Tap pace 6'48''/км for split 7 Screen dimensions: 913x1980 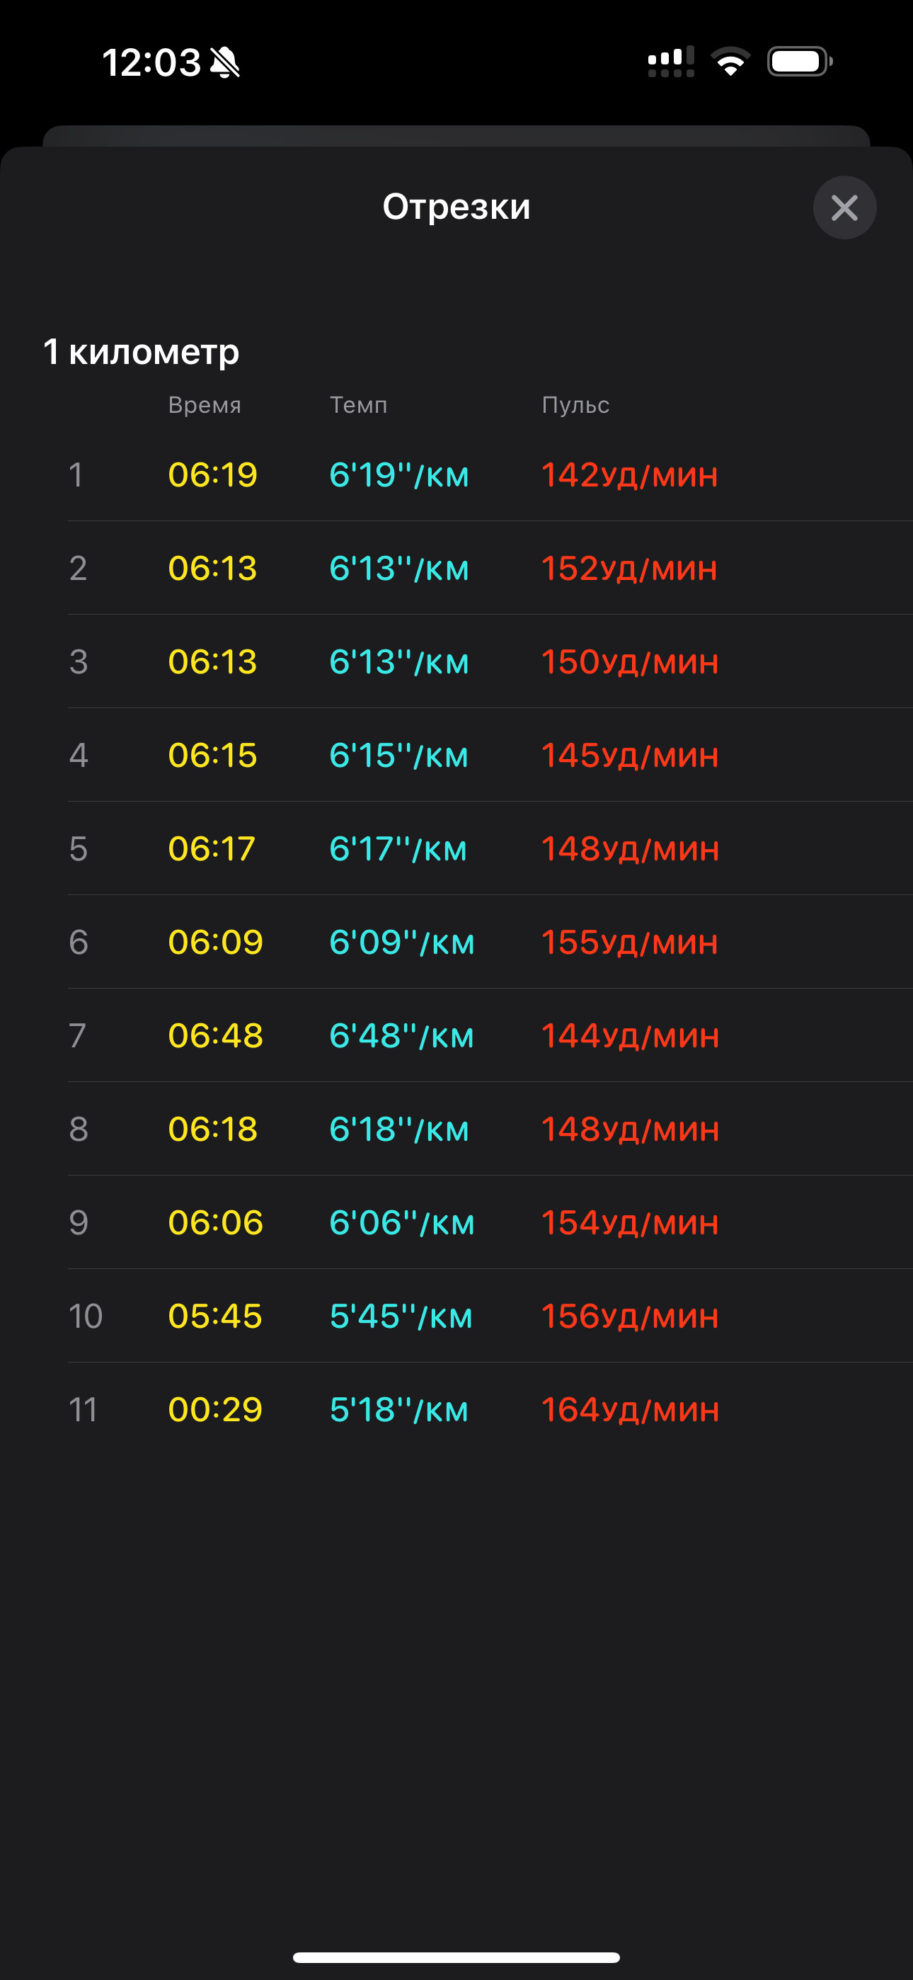click(x=401, y=1036)
